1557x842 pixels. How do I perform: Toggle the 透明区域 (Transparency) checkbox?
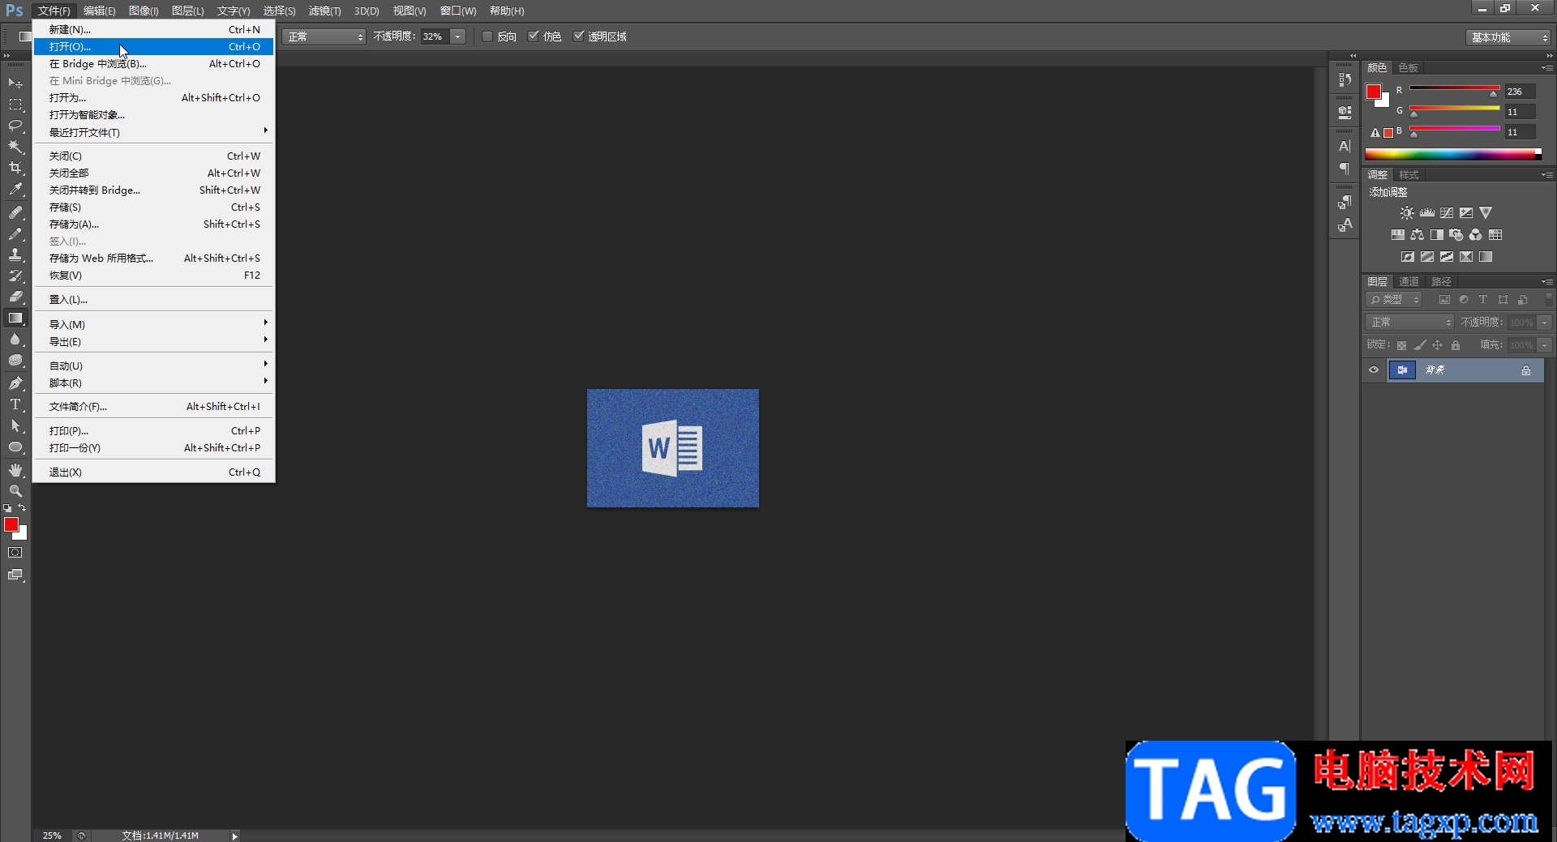[x=579, y=36]
